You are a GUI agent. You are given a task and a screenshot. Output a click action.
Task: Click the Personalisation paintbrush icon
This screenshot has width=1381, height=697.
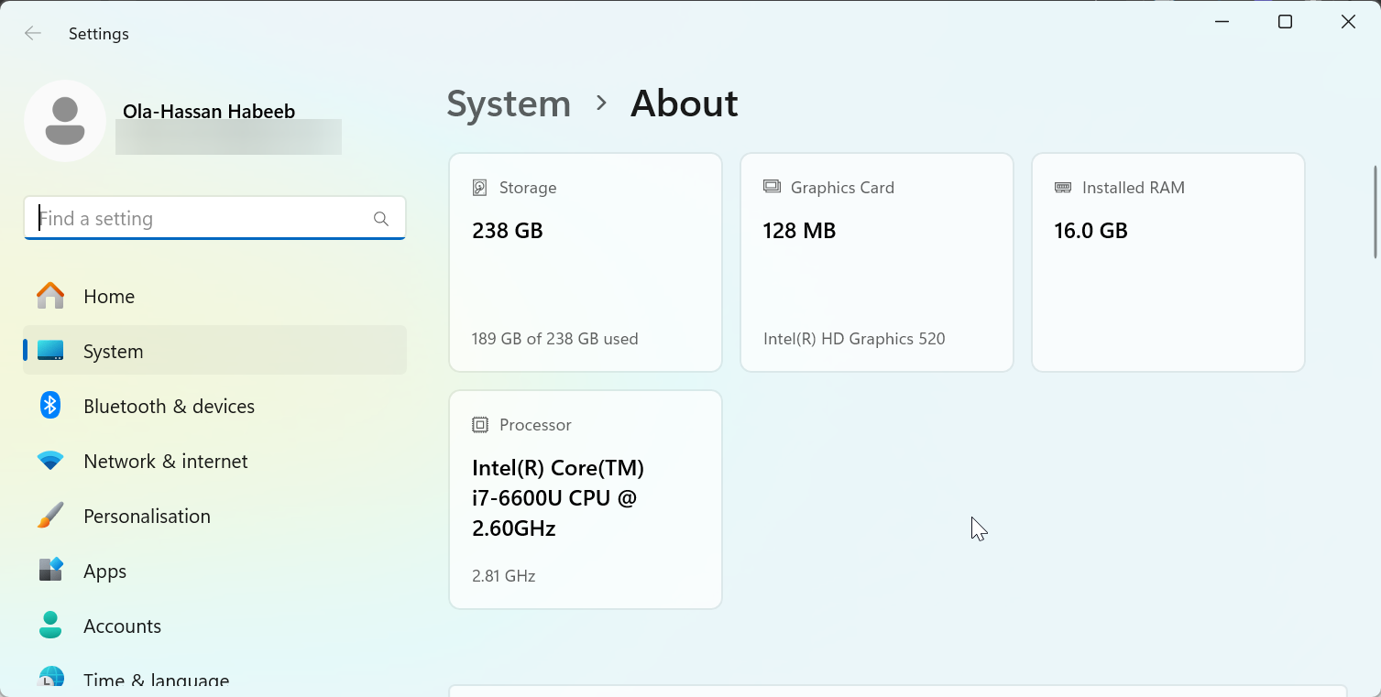[50, 516]
